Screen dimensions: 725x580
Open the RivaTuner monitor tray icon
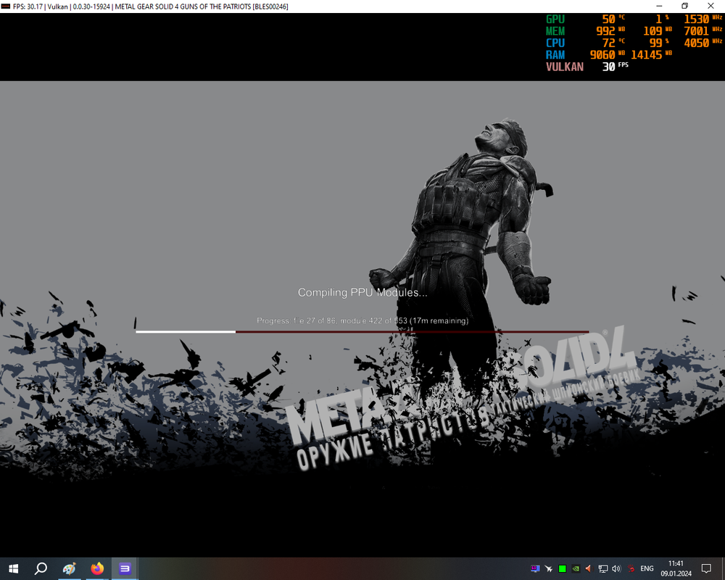(x=535, y=568)
